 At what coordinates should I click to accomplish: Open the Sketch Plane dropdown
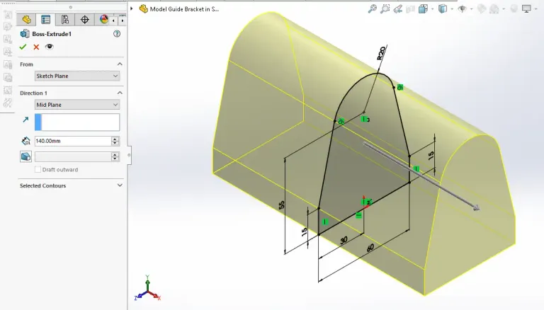coord(77,76)
